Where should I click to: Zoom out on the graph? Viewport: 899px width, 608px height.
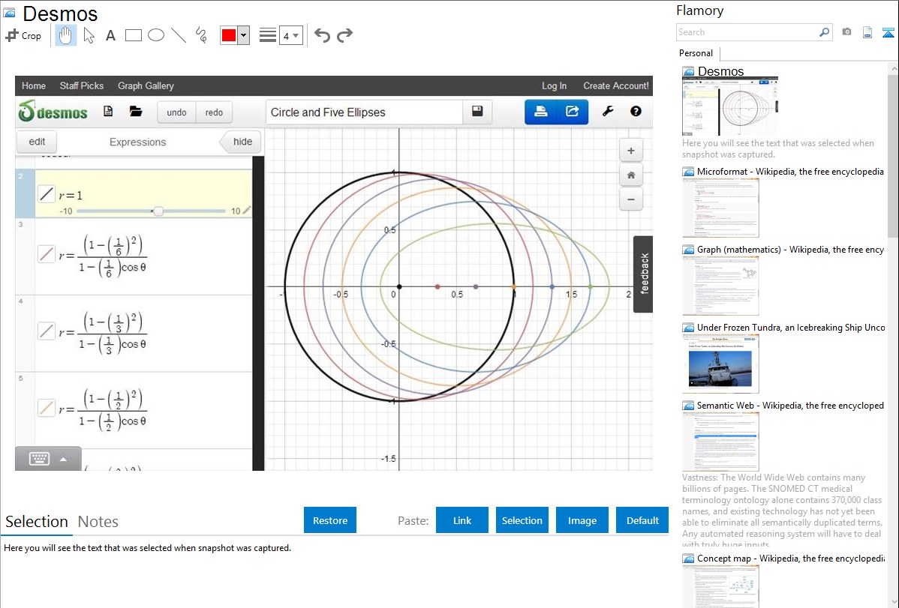(x=630, y=199)
